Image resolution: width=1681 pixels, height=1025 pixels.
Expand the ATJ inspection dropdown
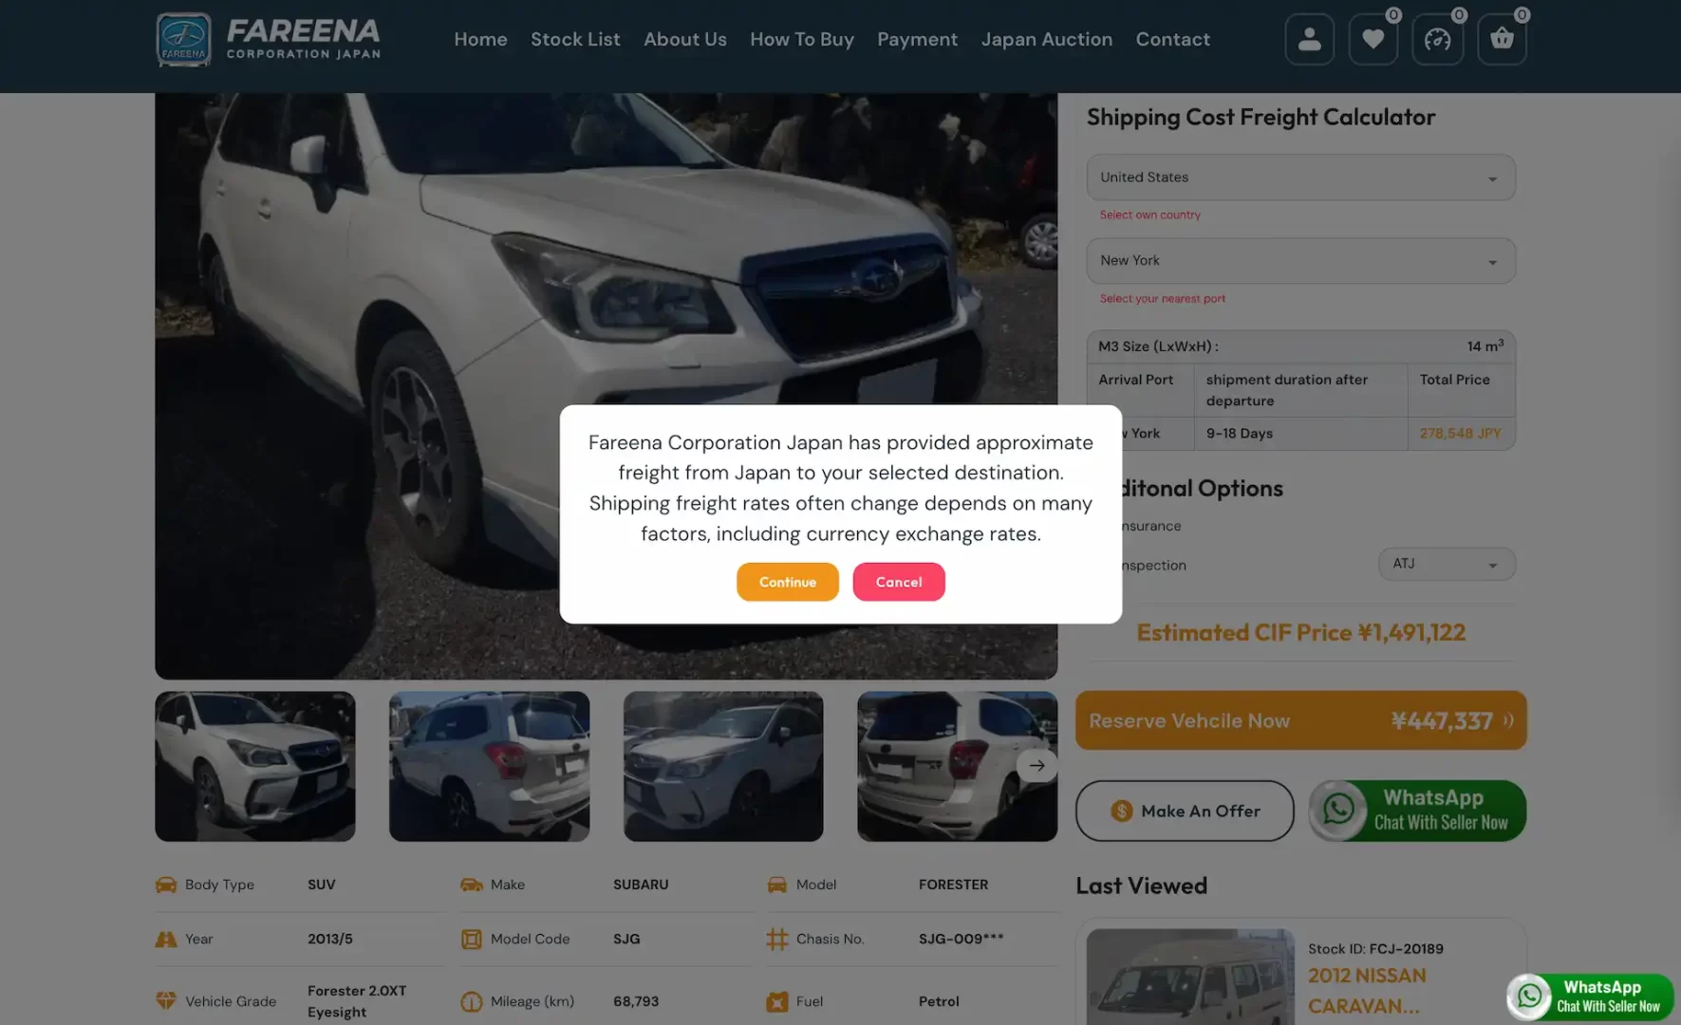coord(1446,564)
